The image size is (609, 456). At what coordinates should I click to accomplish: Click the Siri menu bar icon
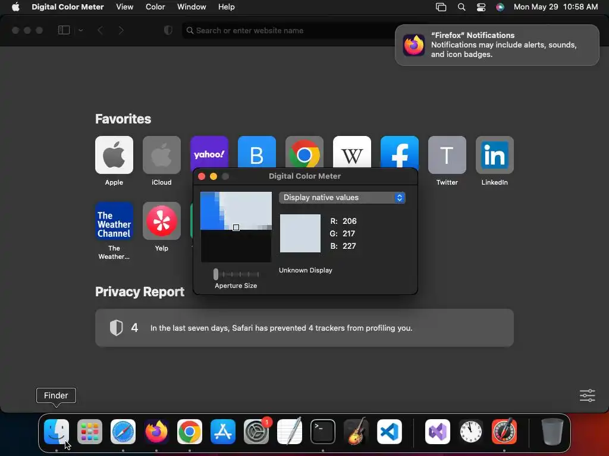pos(500,7)
